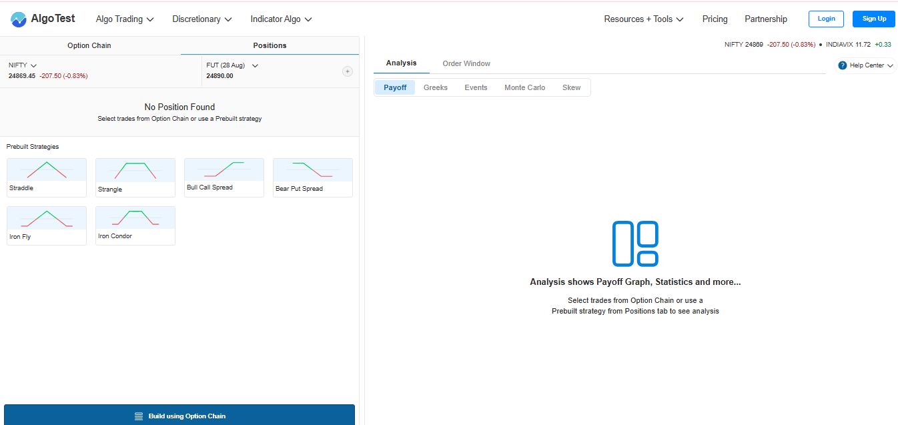
Task: Choose the Bull Call Spread strategy
Action: tap(224, 177)
